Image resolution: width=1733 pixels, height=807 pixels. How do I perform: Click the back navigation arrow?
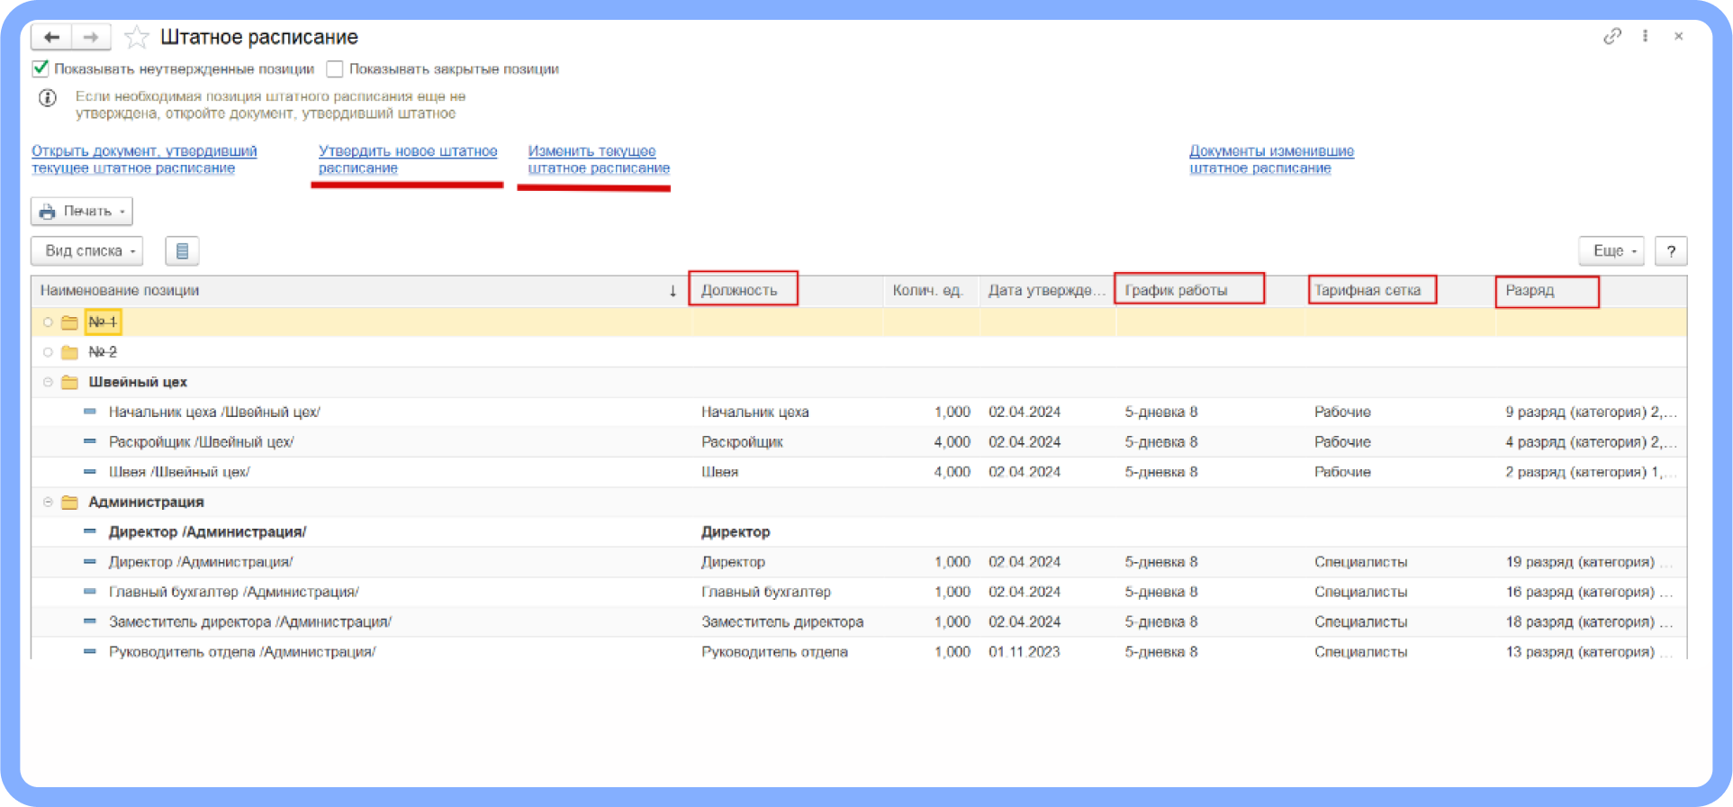pos(51,37)
